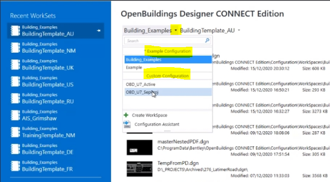Click the search magnifier icon in dropdown
This screenshot has width=330, height=182.
(207, 40)
